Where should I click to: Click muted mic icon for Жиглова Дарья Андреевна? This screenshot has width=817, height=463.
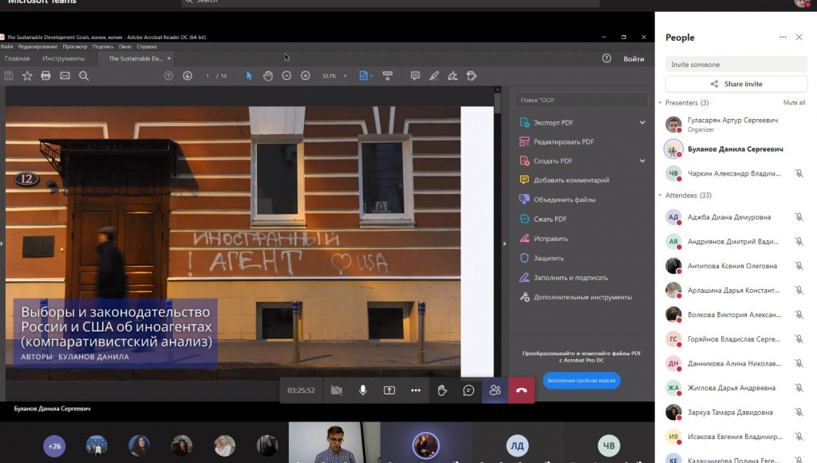799,388
